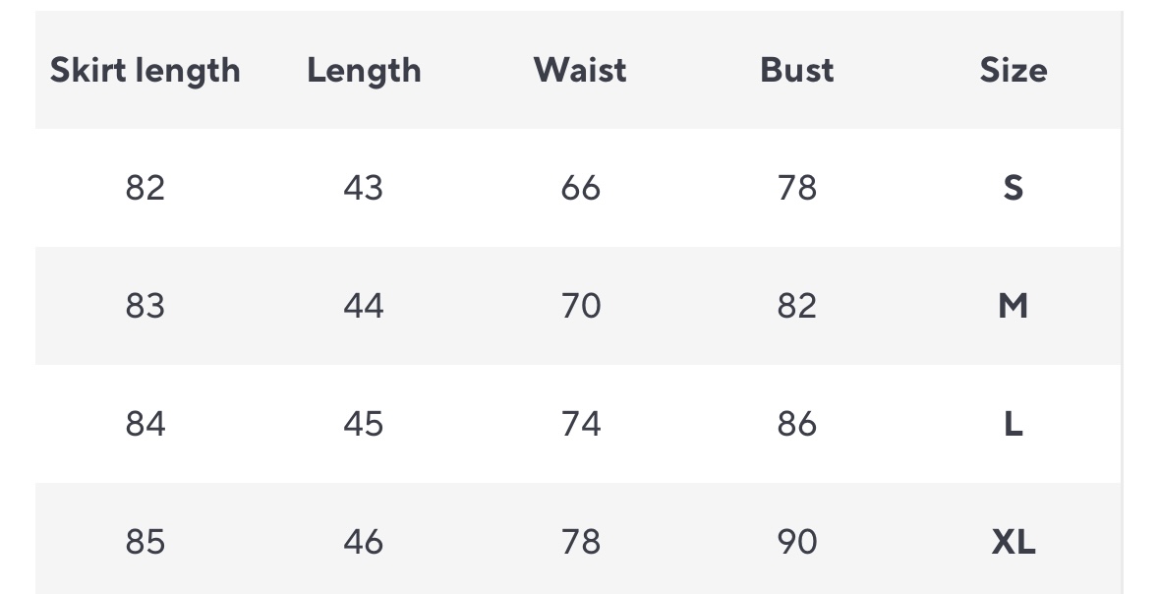
Task: Select the size S label
Action: (1013, 187)
